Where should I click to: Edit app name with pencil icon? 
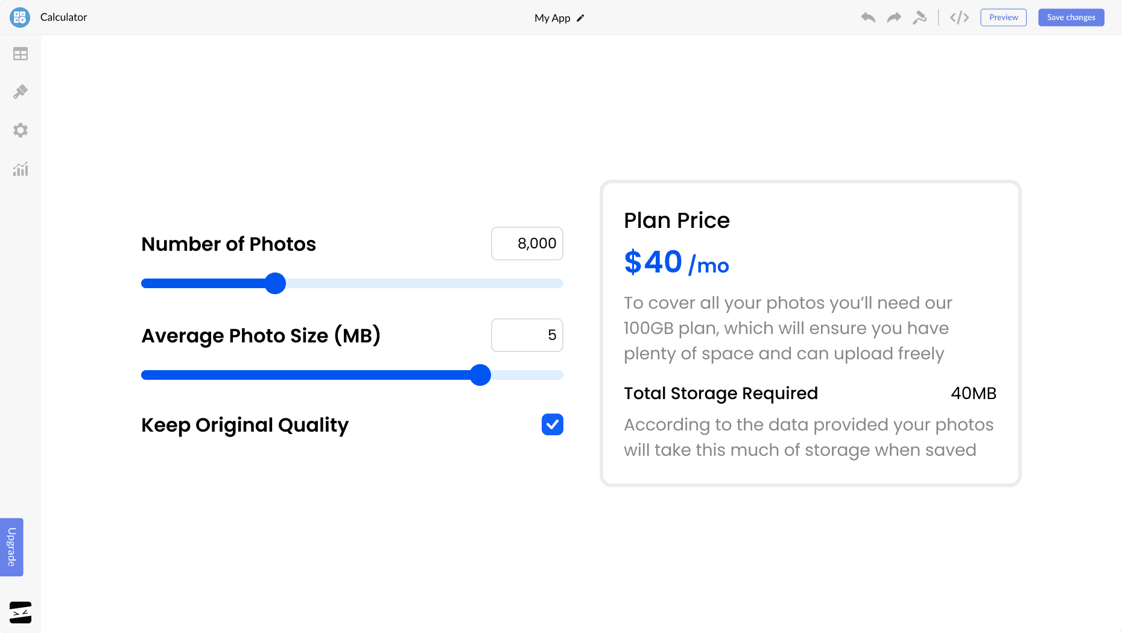pyautogui.click(x=580, y=18)
